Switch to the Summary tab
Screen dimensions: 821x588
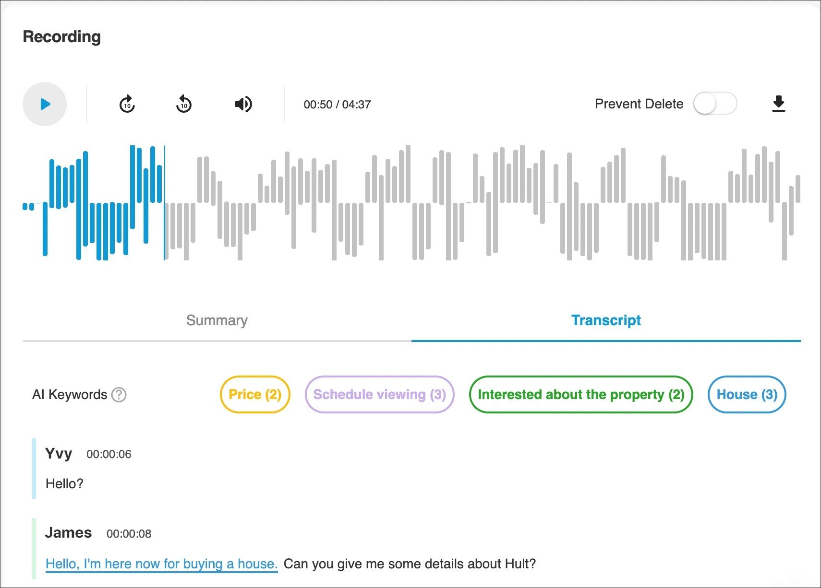(217, 320)
